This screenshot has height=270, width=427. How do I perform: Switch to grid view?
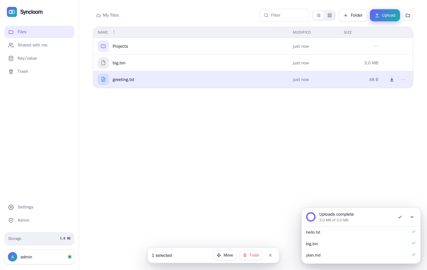(x=330, y=15)
